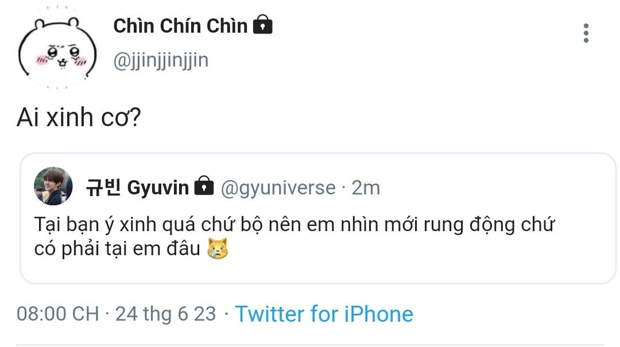The height and width of the screenshot is (347, 620).
Task: Open the three-dot more options menu
Action: click(586, 33)
